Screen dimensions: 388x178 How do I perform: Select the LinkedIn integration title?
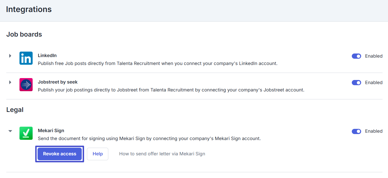pos(47,55)
